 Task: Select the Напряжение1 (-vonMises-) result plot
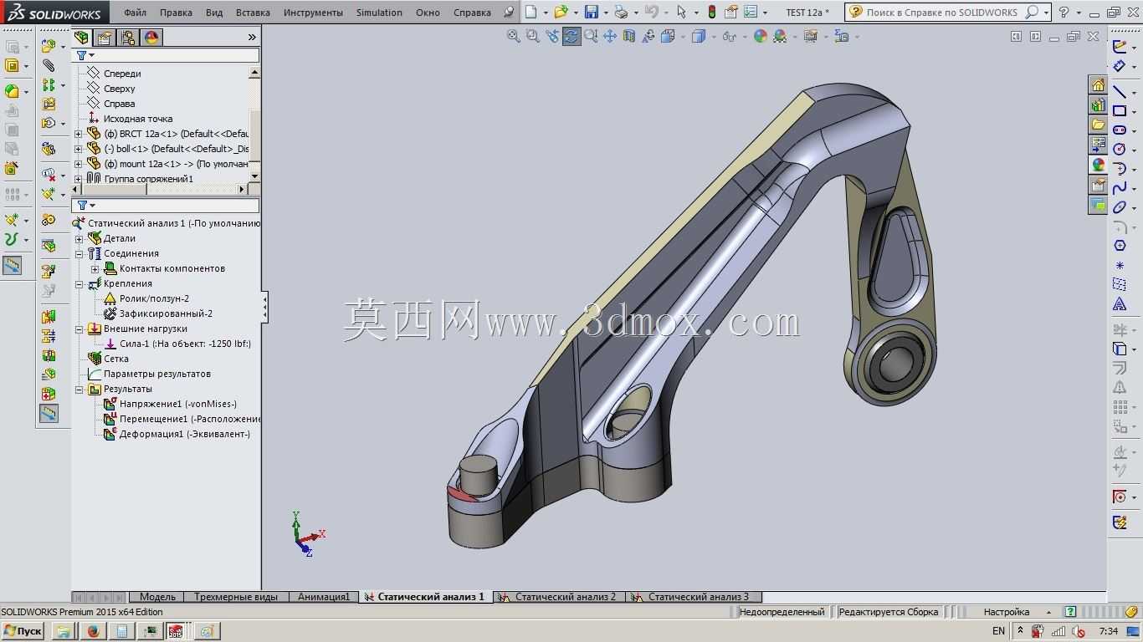pyautogui.click(x=170, y=404)
